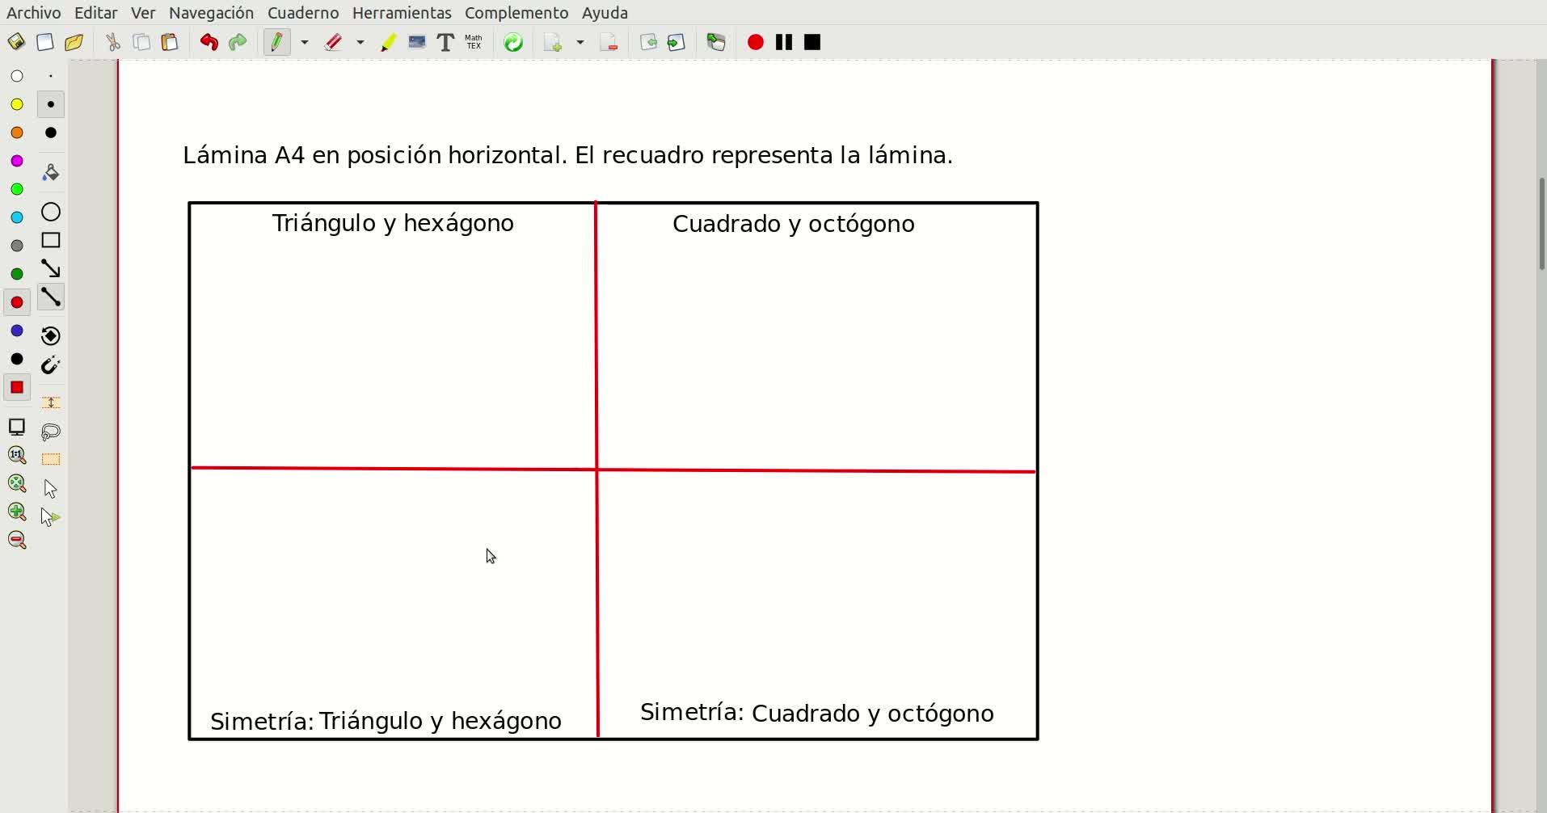
Task: Expand the Eraser options dropdown
Action: point(360,42)
